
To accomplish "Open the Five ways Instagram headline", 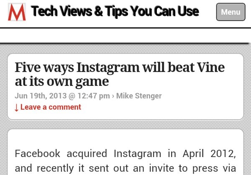I will coord(120,75).
